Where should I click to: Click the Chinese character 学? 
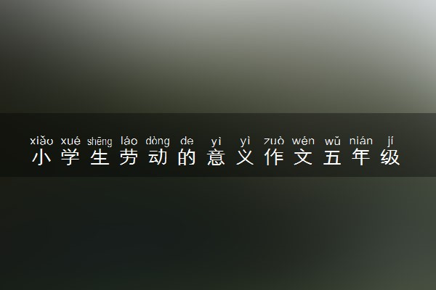pos(70,157)
